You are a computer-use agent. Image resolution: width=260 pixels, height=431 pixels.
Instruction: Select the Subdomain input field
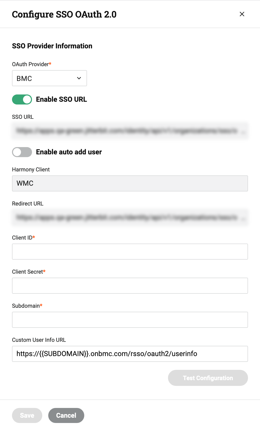coord(130,319)
